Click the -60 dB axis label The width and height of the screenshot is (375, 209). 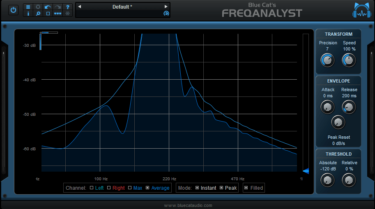29,149
